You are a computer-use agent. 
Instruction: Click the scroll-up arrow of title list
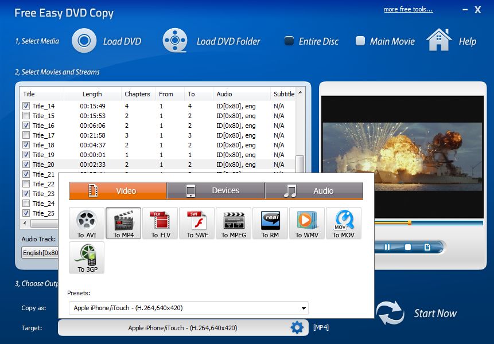point(300,92)
